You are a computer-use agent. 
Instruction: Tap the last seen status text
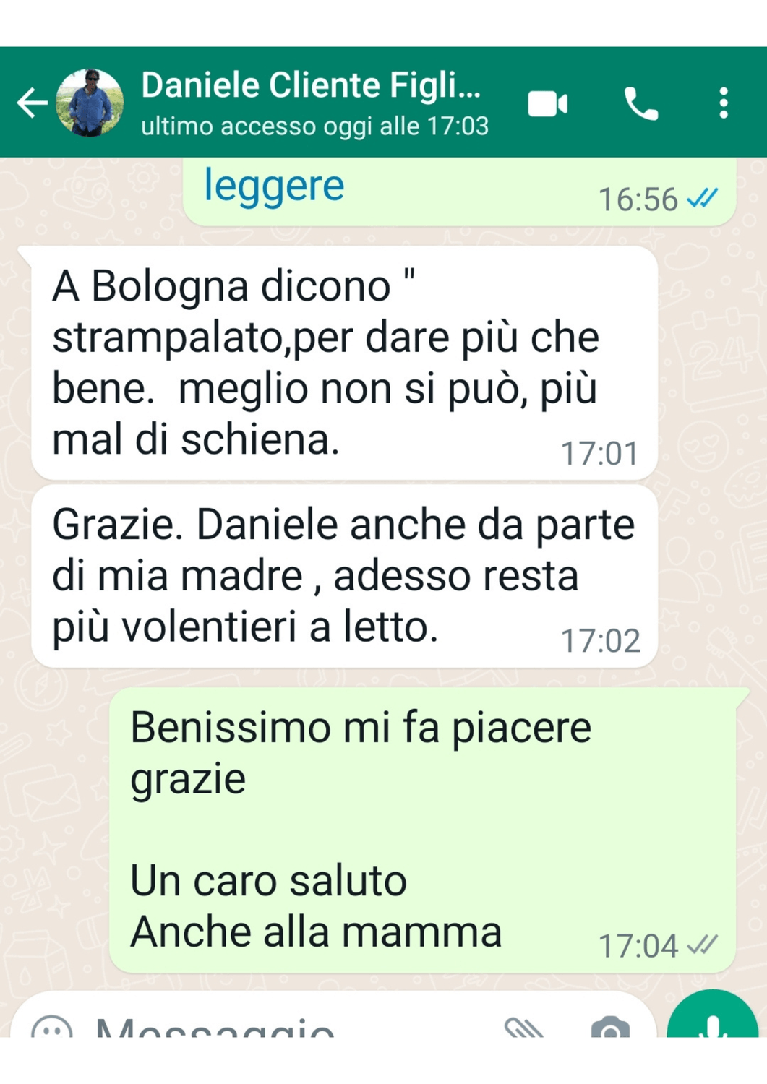(x=315, y=126)
